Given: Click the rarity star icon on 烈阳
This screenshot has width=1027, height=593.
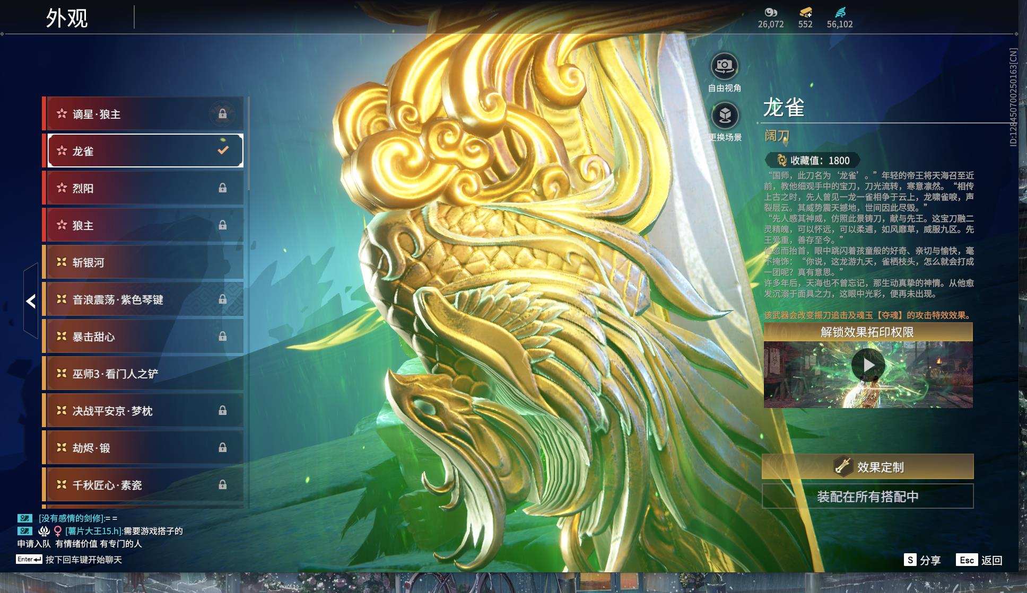Looking at the screenshot, I should pyautogui.click(x=62, y=188).
